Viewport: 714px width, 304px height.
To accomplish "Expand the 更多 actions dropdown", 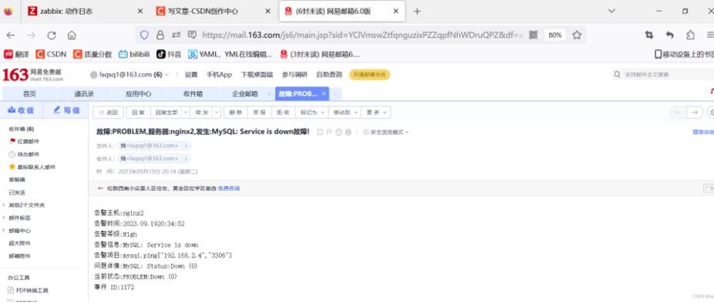I will click(x=376, y=112).
